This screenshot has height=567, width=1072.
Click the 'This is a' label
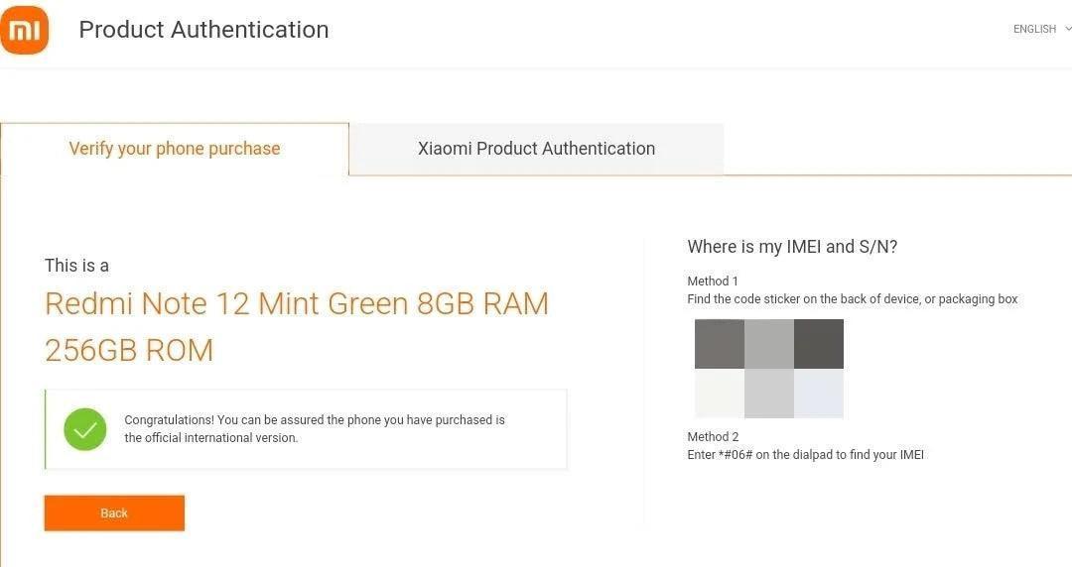pyautogui.click(x=76, y=266)
